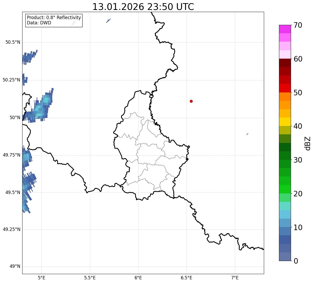Click the 5.5°E longitude label

90,278
